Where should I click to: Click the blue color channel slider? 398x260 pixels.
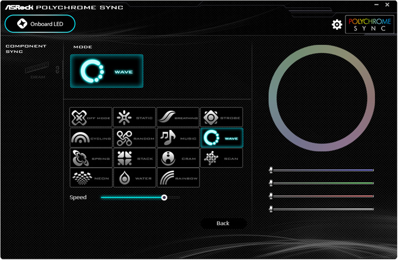click(321, 170)
